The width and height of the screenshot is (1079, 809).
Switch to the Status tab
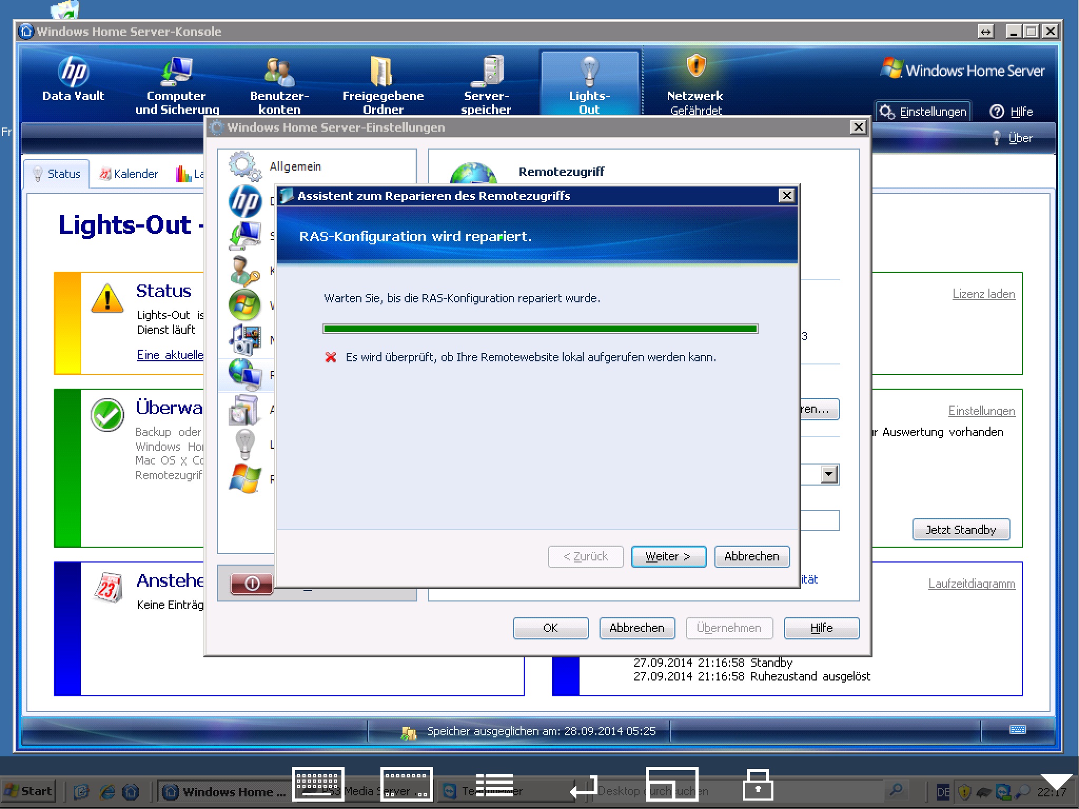coord(56,174)
